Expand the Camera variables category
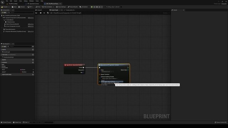 point(1,66)
